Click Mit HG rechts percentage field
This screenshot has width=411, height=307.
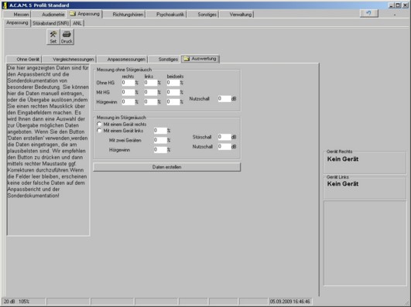[x=128, y=92]
